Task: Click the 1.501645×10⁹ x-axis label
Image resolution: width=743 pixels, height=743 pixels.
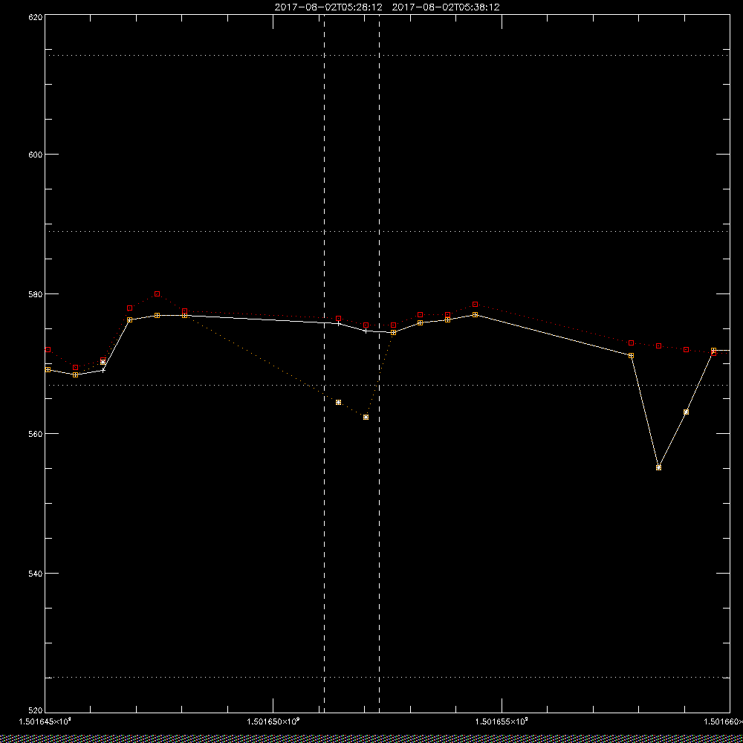Action: click(x=45, y=721)
